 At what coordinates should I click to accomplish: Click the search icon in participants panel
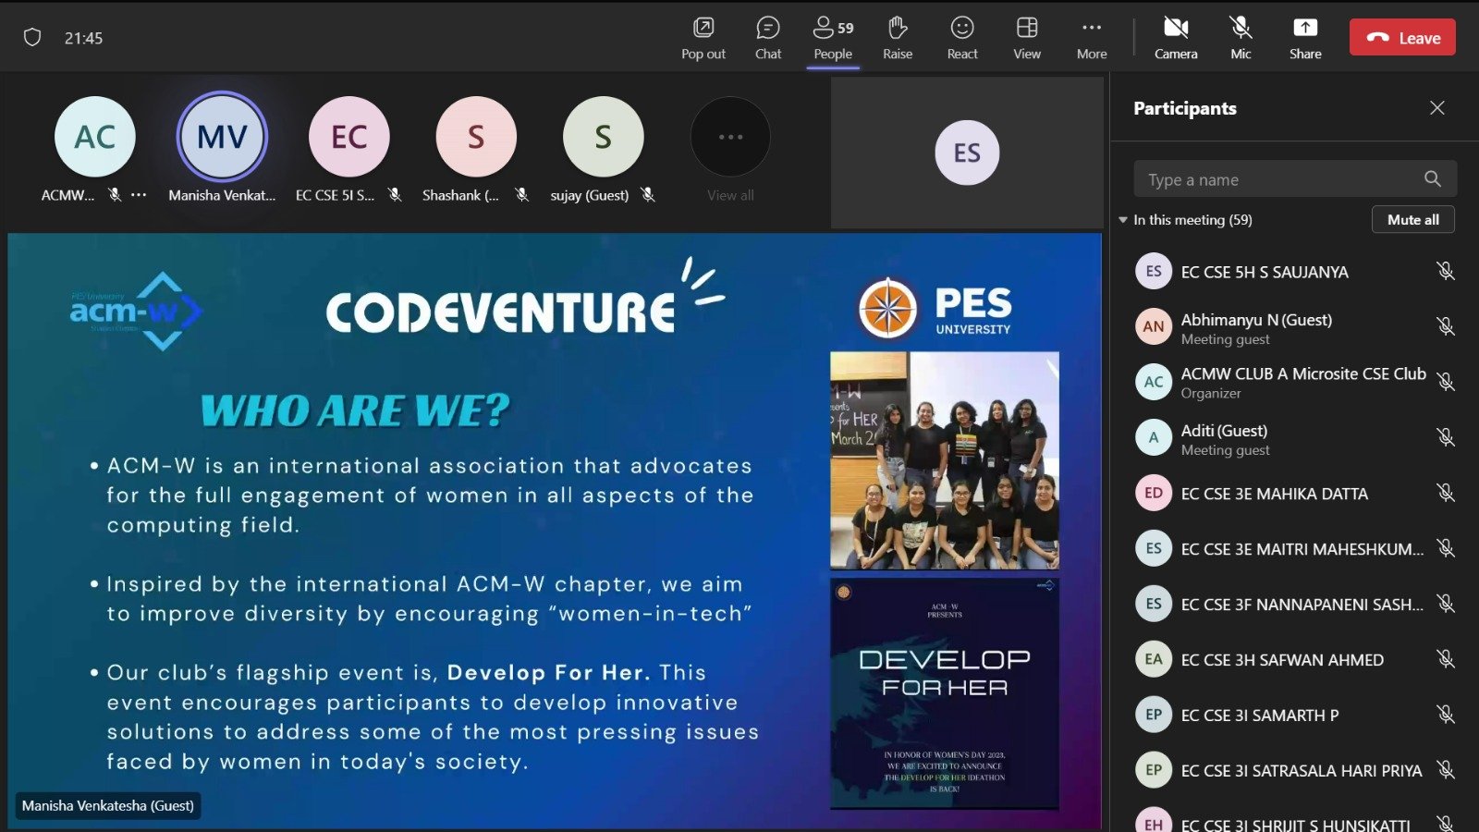(x=1432, y=178)
